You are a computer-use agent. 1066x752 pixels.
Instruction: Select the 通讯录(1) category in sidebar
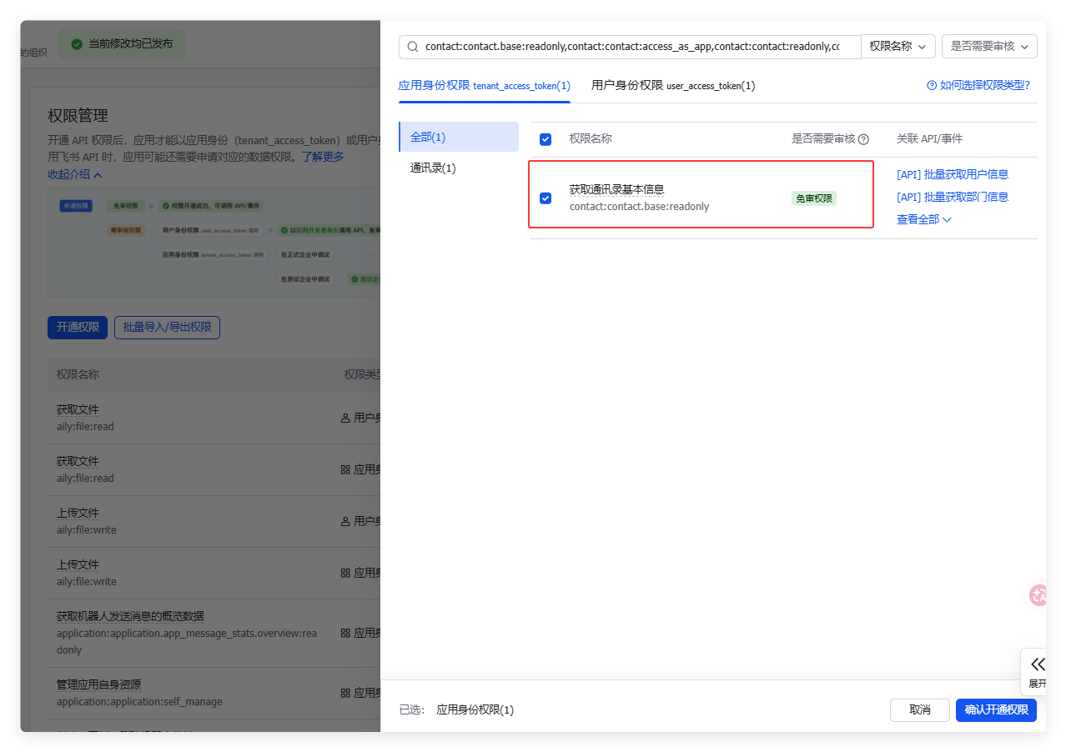click(x=433, y=168)
